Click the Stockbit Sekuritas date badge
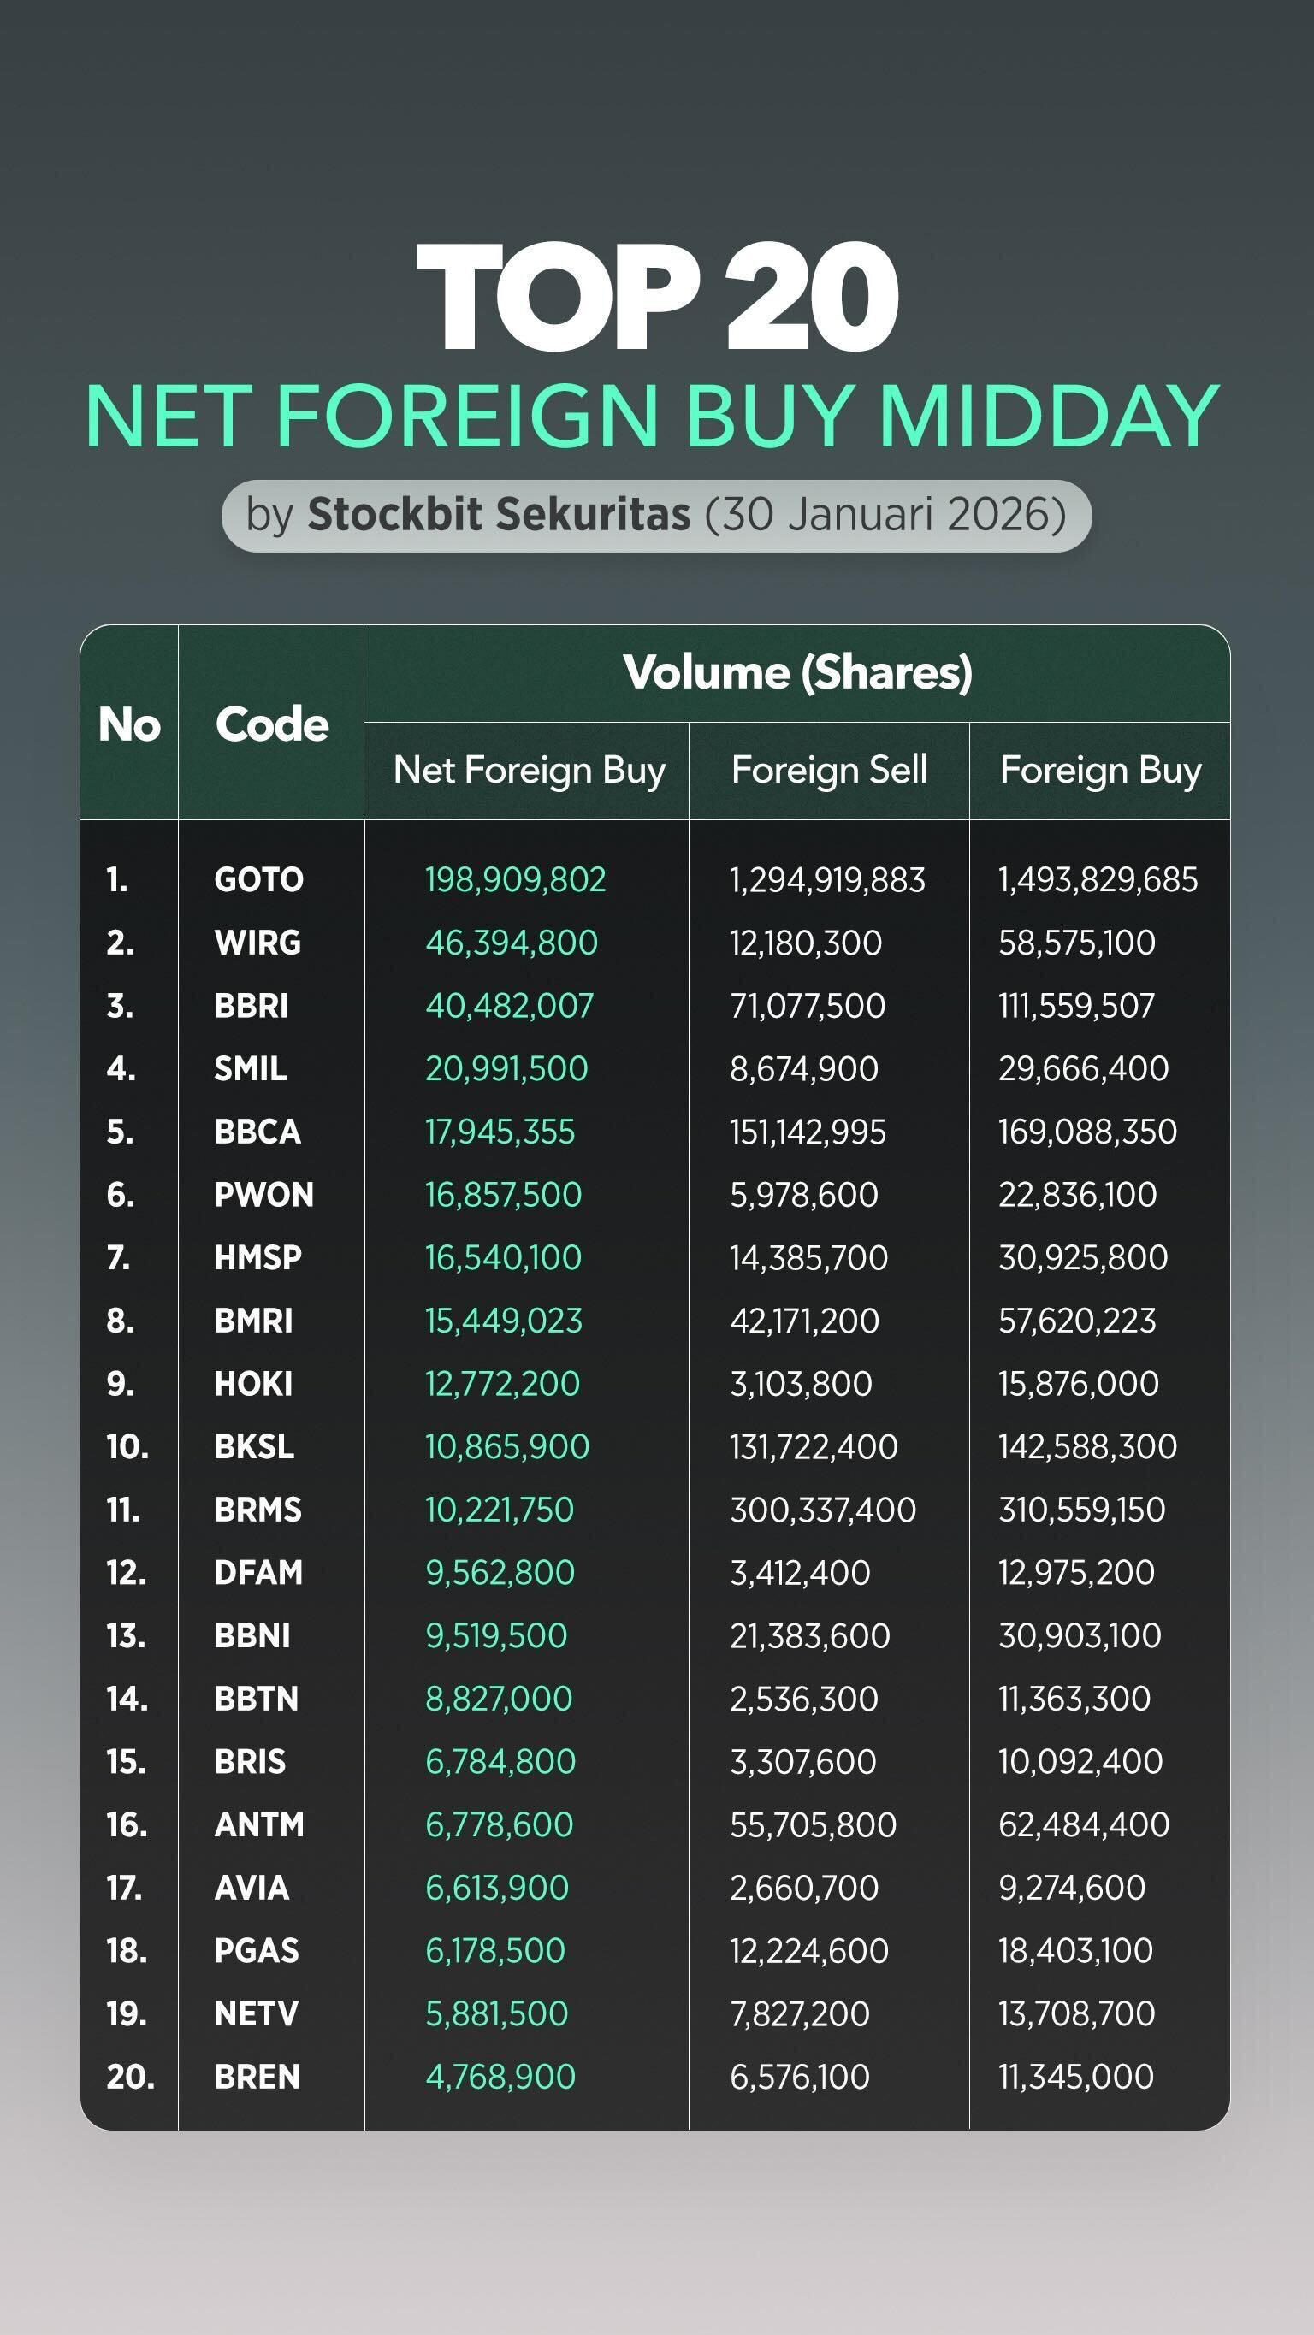 [x=655, y=515]
